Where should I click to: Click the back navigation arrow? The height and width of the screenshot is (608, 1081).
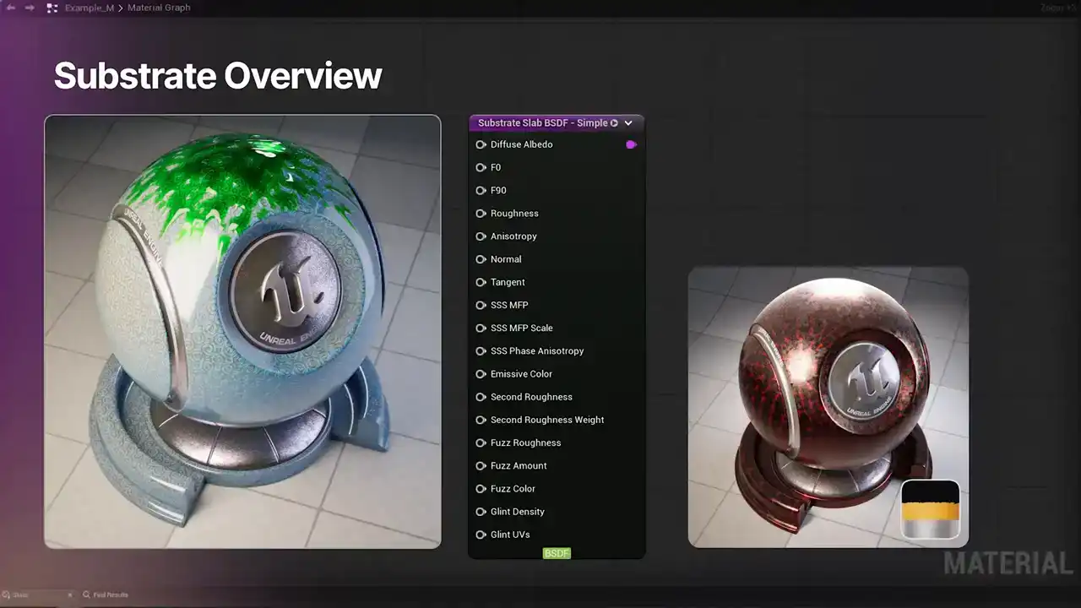click(11, 8)
